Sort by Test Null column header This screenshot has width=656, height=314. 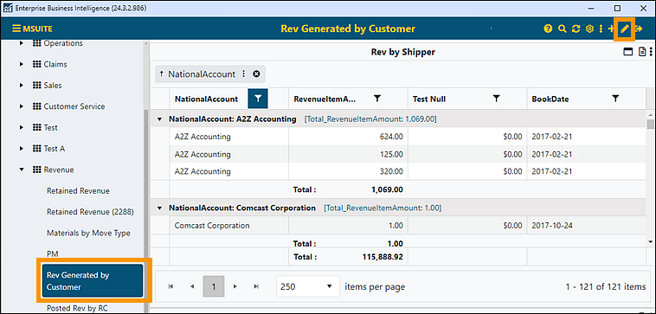click(429, 99)
